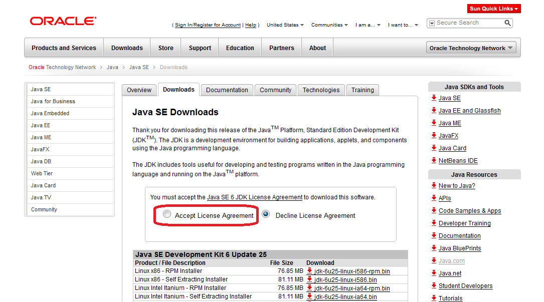The image size is (544, 302).
Task: Click arrow icon beside Java.com
Action: coord(434,260)
